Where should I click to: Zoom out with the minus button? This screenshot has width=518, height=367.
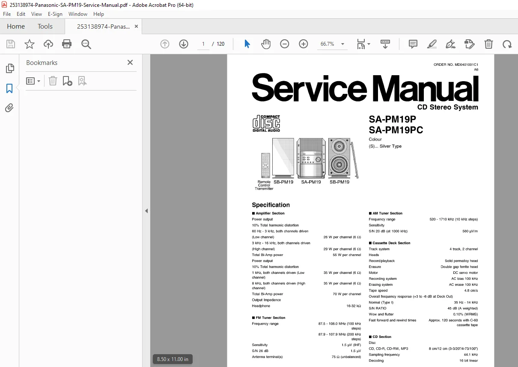[x=285, y=44]
